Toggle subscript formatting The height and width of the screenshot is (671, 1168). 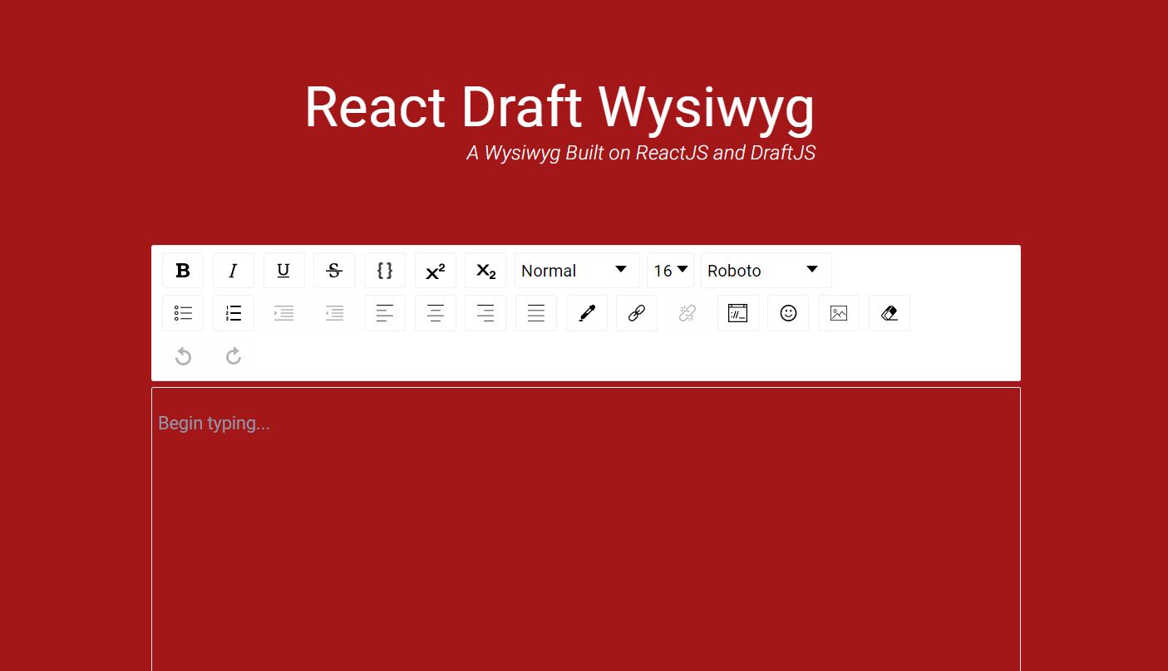485,270
